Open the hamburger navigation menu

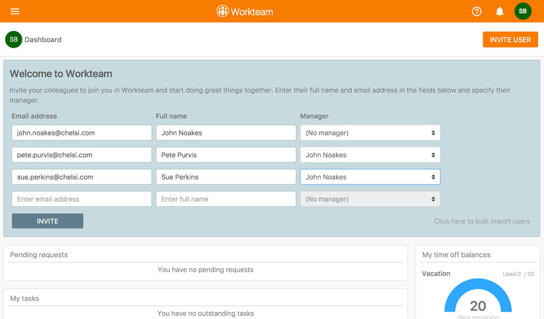15,11
